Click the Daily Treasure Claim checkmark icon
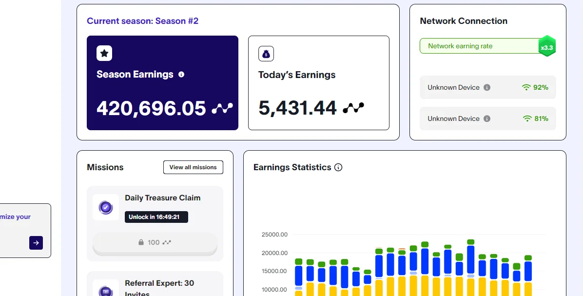Image resolution: width=583 pixels, height=296 pixels. click(x=106, y=207)
